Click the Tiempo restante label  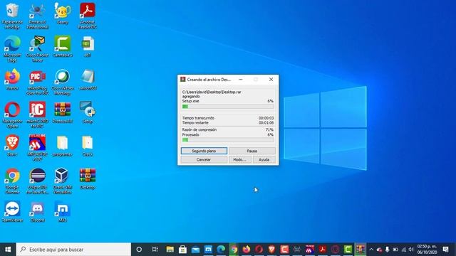[195, 123]
